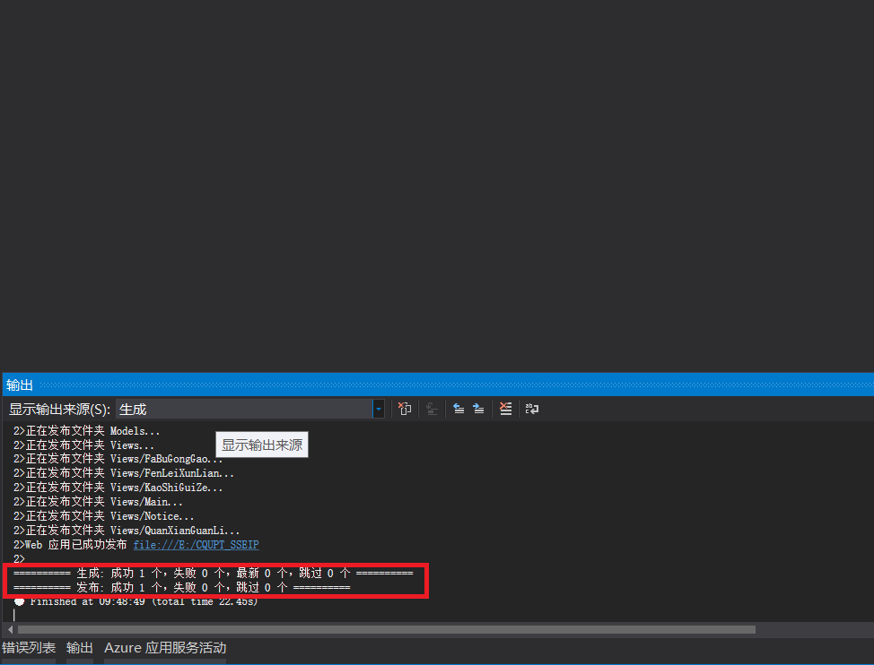Image resolution: width=874 pixels, height=665 pixels.
Task: Click the grayed go-to-source icon
Action: pos(432,409)
